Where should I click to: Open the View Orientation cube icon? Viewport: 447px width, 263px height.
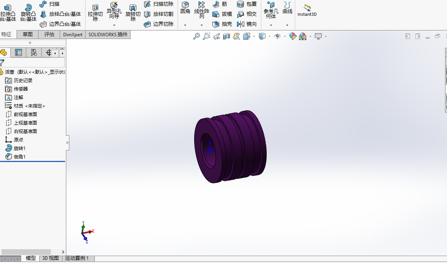[x=247, y=36]
